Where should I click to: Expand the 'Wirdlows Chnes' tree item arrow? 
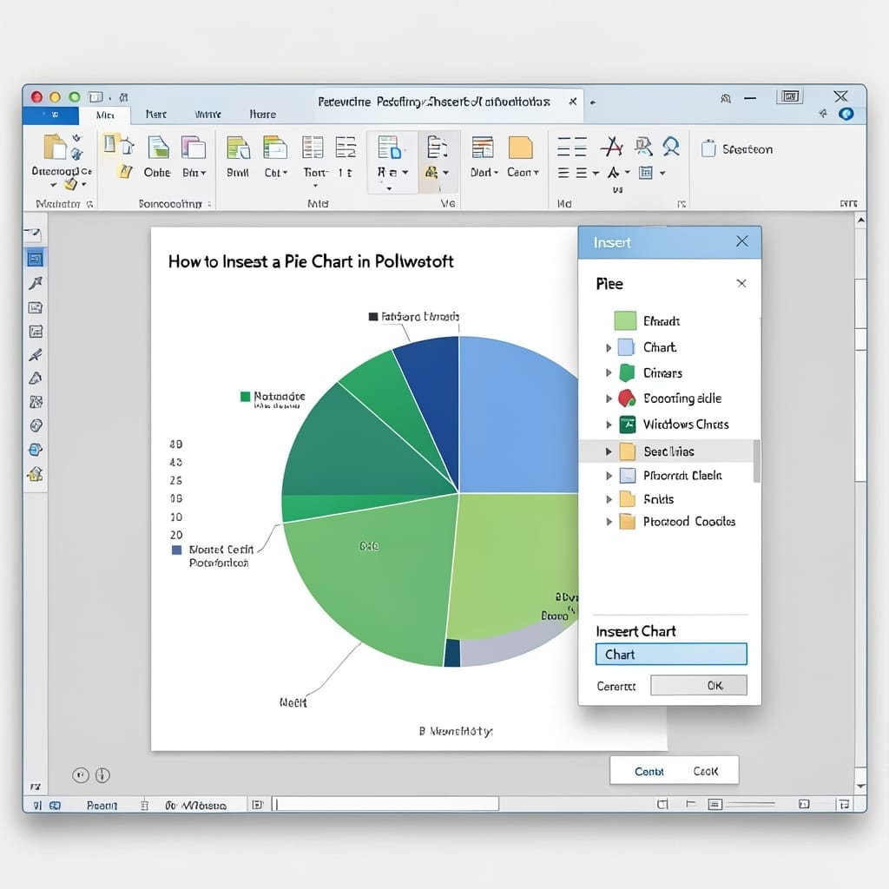point(609,424)
